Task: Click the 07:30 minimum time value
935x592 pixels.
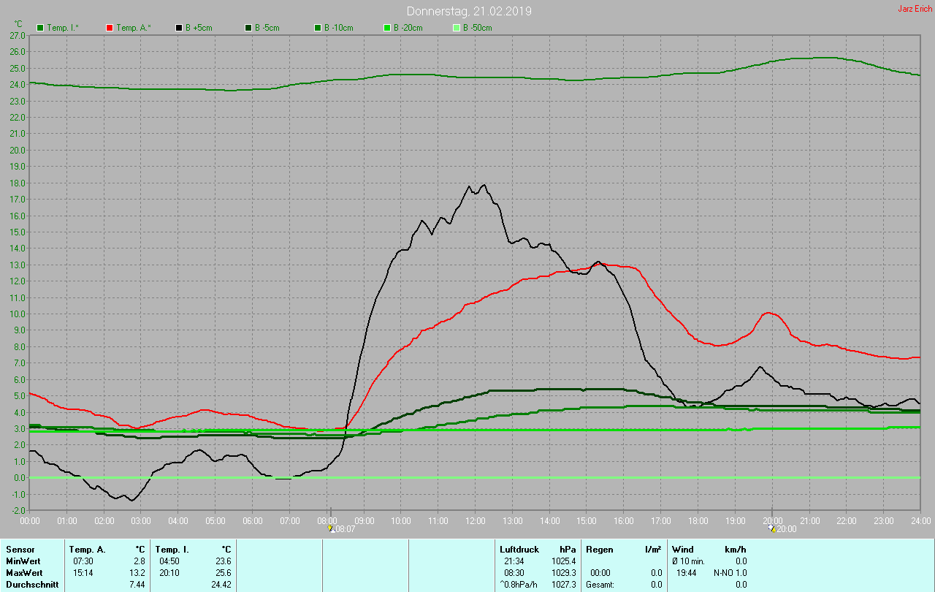Action: click(83, 561)
